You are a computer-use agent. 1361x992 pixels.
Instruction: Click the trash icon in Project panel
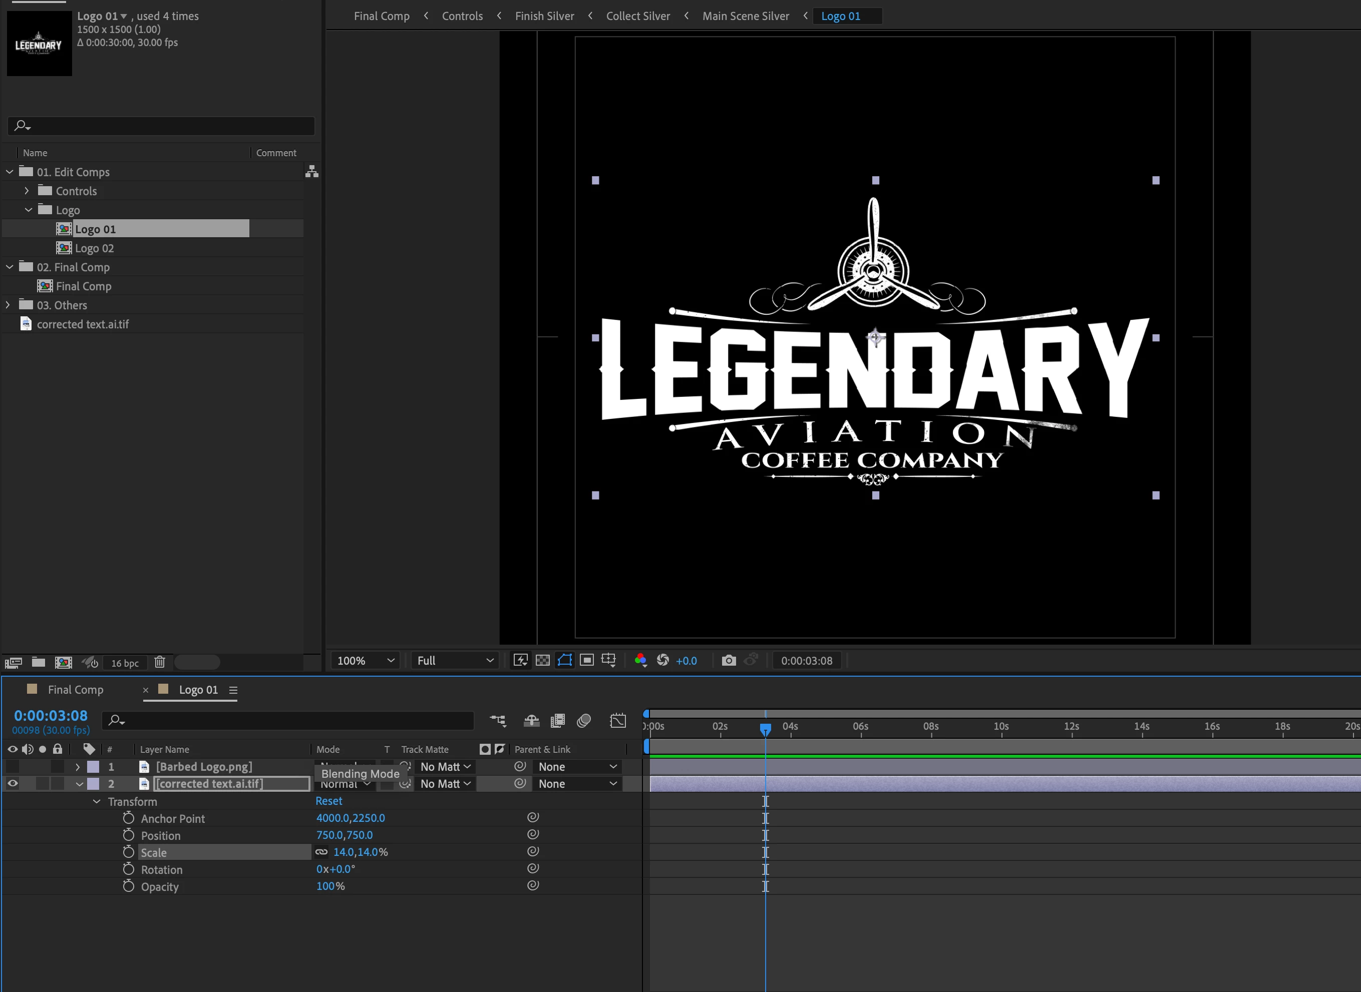(159, 662)
